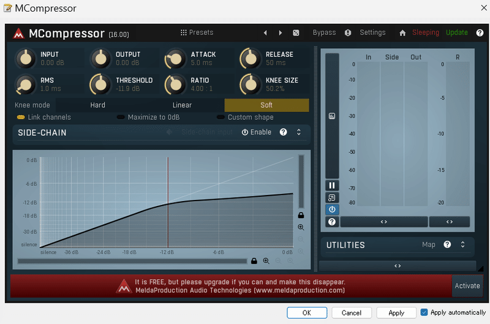Click the home icon in the header
Viewport: 490px width, 324px height.
tap(402, 33)
